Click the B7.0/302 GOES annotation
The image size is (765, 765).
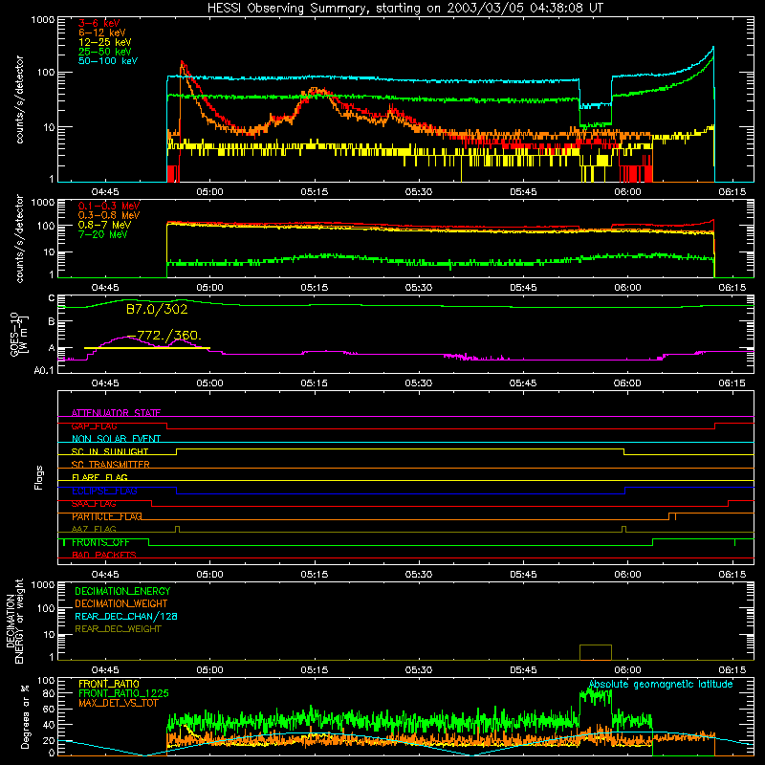pyautogui.click(x=157, y=309)
